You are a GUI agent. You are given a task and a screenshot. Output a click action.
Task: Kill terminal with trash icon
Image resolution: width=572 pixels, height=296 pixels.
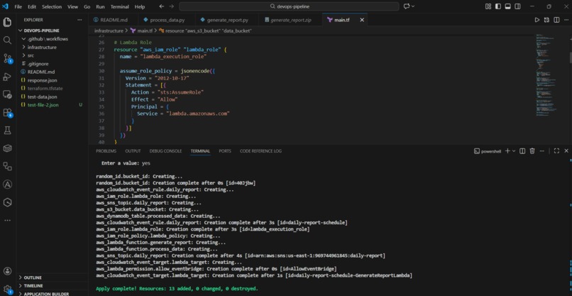(532, 150)
